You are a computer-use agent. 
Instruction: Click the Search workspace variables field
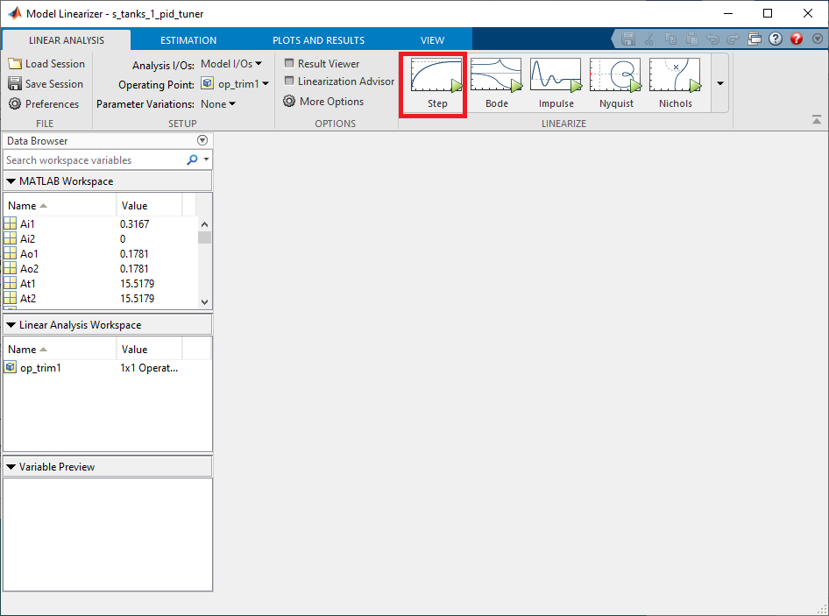pyautogui.click(x=94, y=160)
